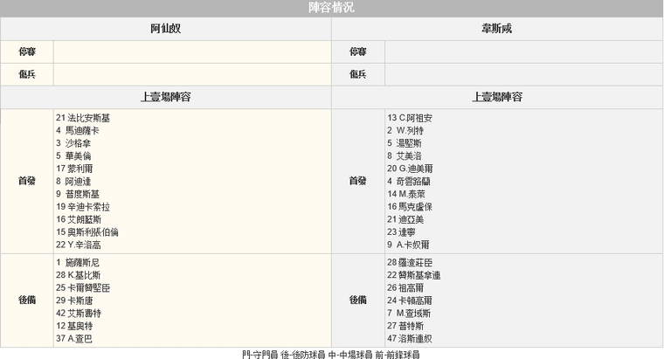Screen dimensions: 664x359
Task: Select player 21 迪亞美
Action: 405,220
